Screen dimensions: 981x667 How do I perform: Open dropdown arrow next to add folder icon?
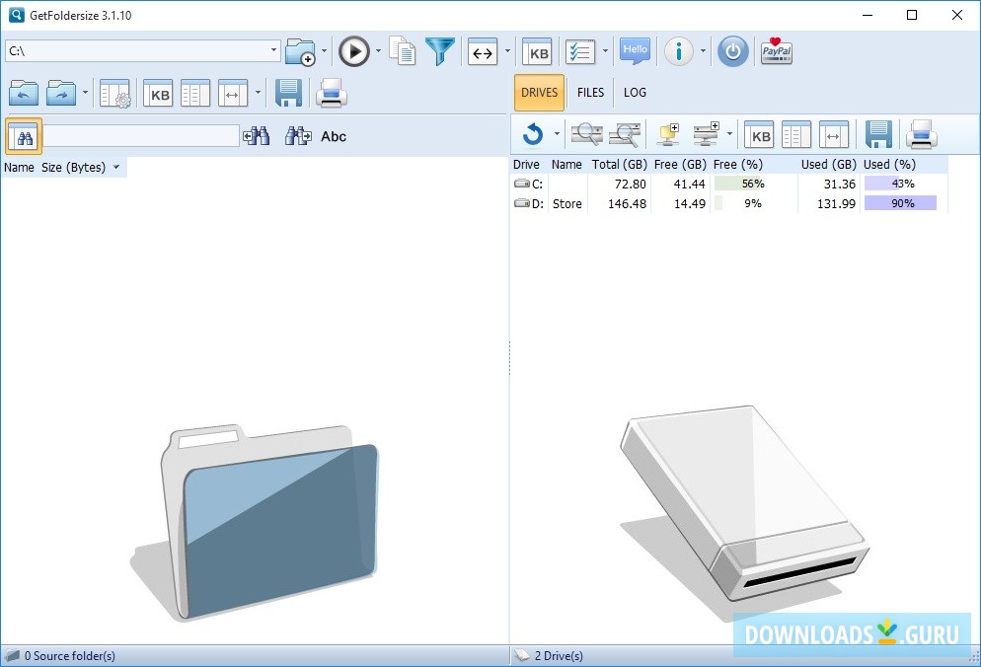pyautogui.click(x=324, y=51)
